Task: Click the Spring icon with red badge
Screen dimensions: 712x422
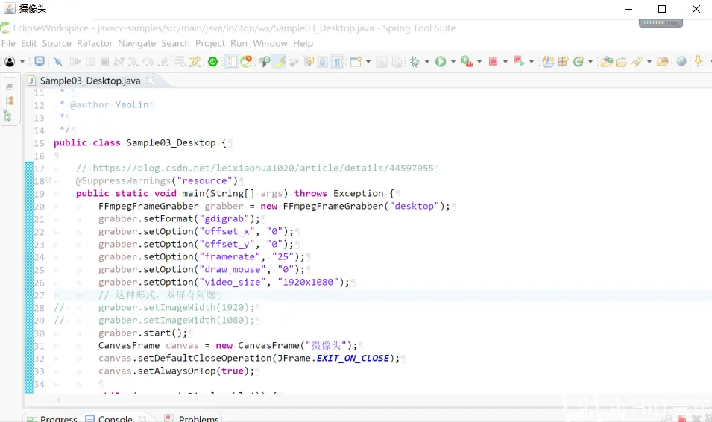Action: [x=246, y=61]
